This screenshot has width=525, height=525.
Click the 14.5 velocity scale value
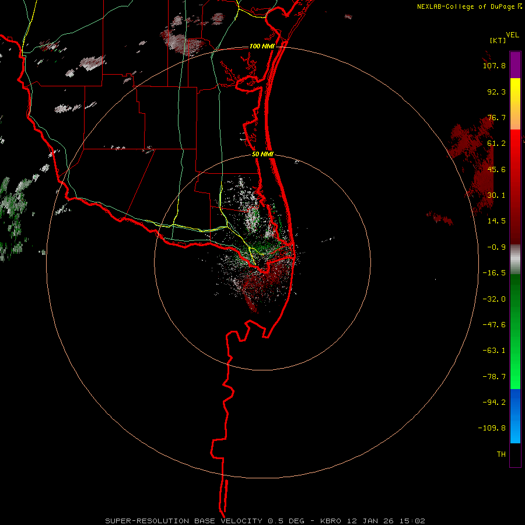coord(496,221)
